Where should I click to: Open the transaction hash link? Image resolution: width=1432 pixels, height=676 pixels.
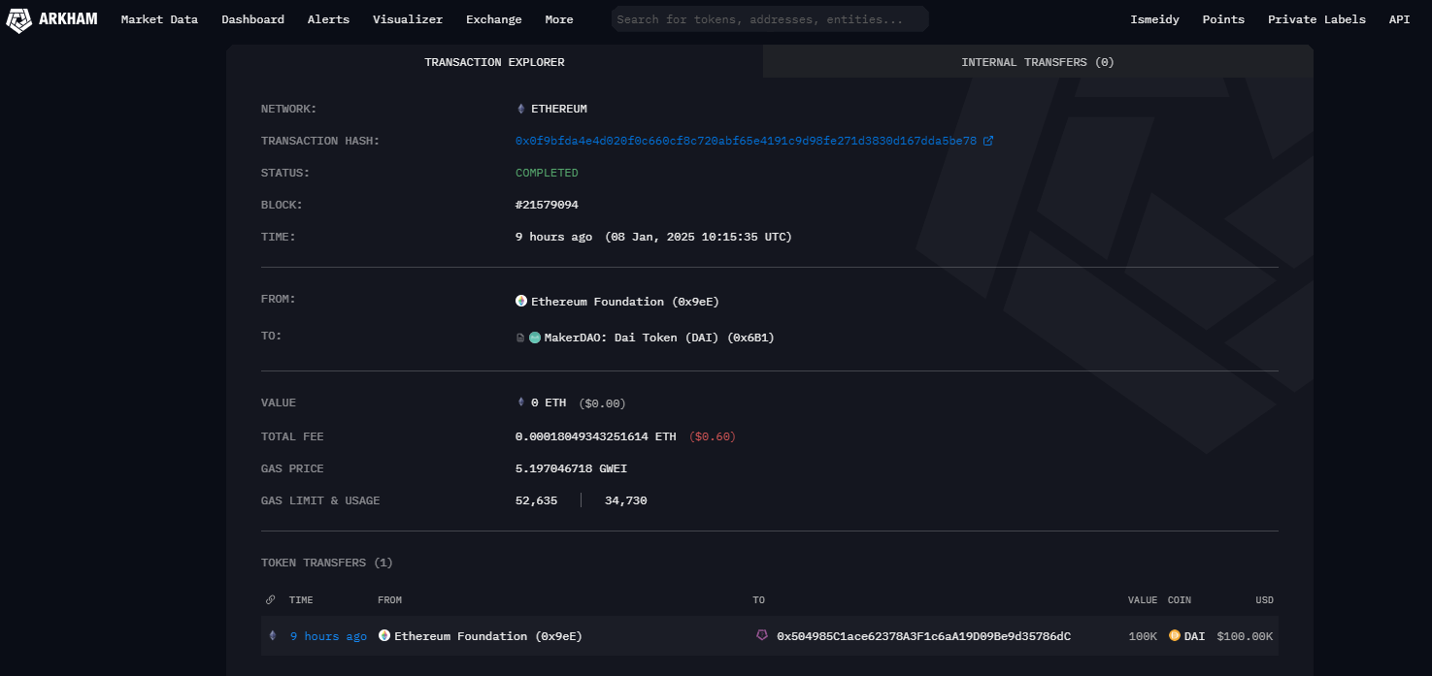pos(746,141)
